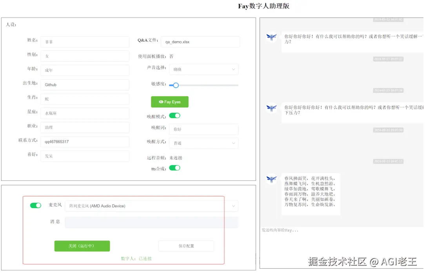Click the chevron arrow of the microphone selector

pos(233,206)
